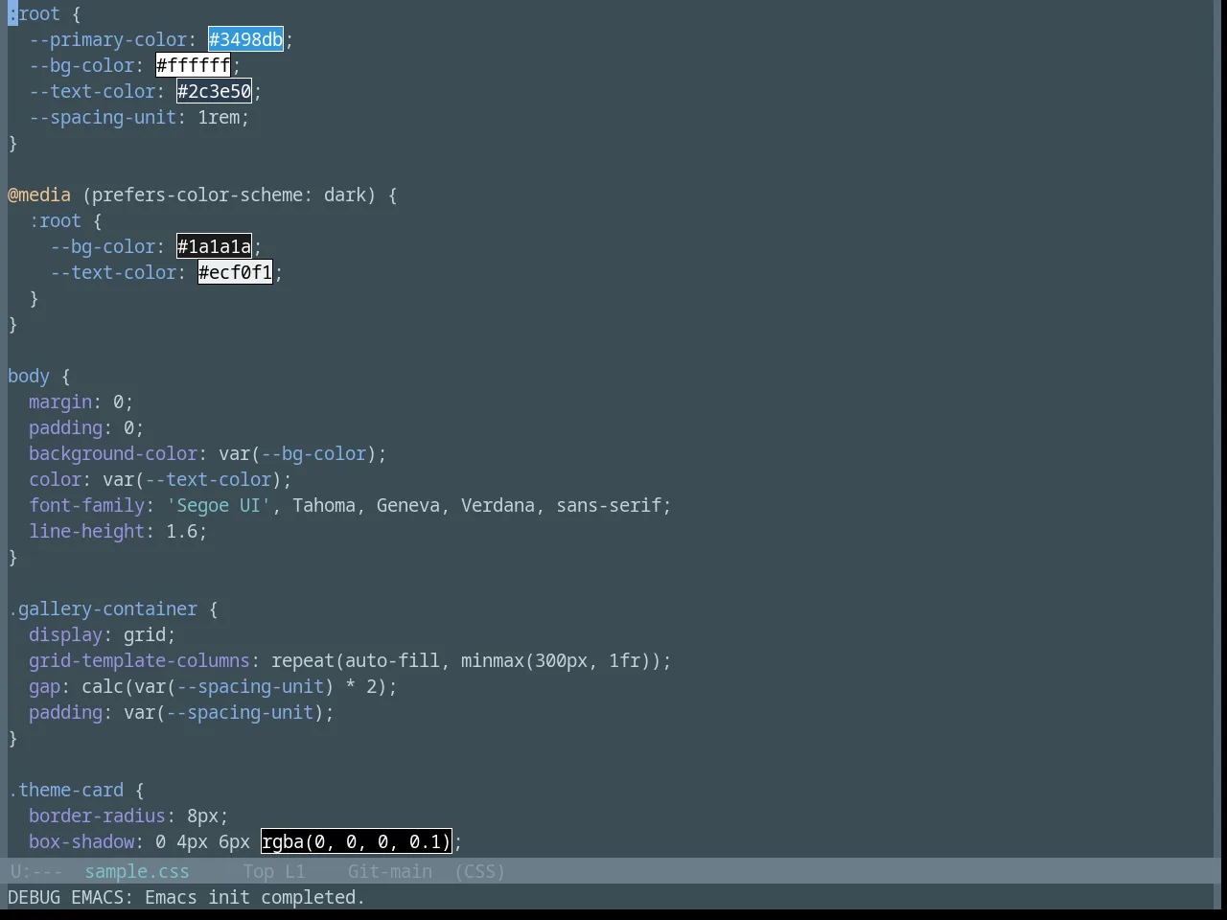Click the Git-main indicator in mode line
Image resolution: width=1227 pixels, height=920 pixels.
(389, 871)
